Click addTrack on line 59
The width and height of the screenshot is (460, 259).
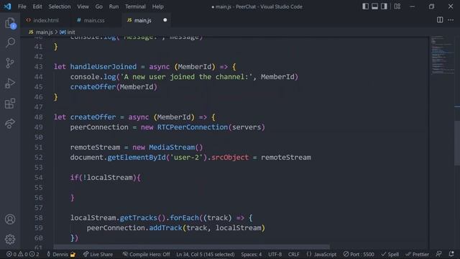pos(165,228)
